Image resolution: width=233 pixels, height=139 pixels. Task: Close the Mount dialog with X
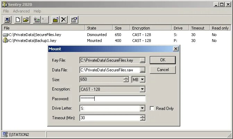pyautogui.click(x=176, y=49)
